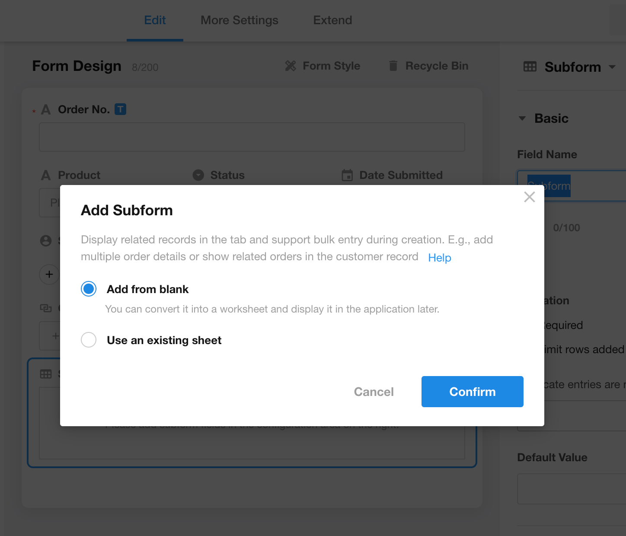The image size is (626, 536).
Task: Click the Form Style brush icon
Action: [291, 66]
